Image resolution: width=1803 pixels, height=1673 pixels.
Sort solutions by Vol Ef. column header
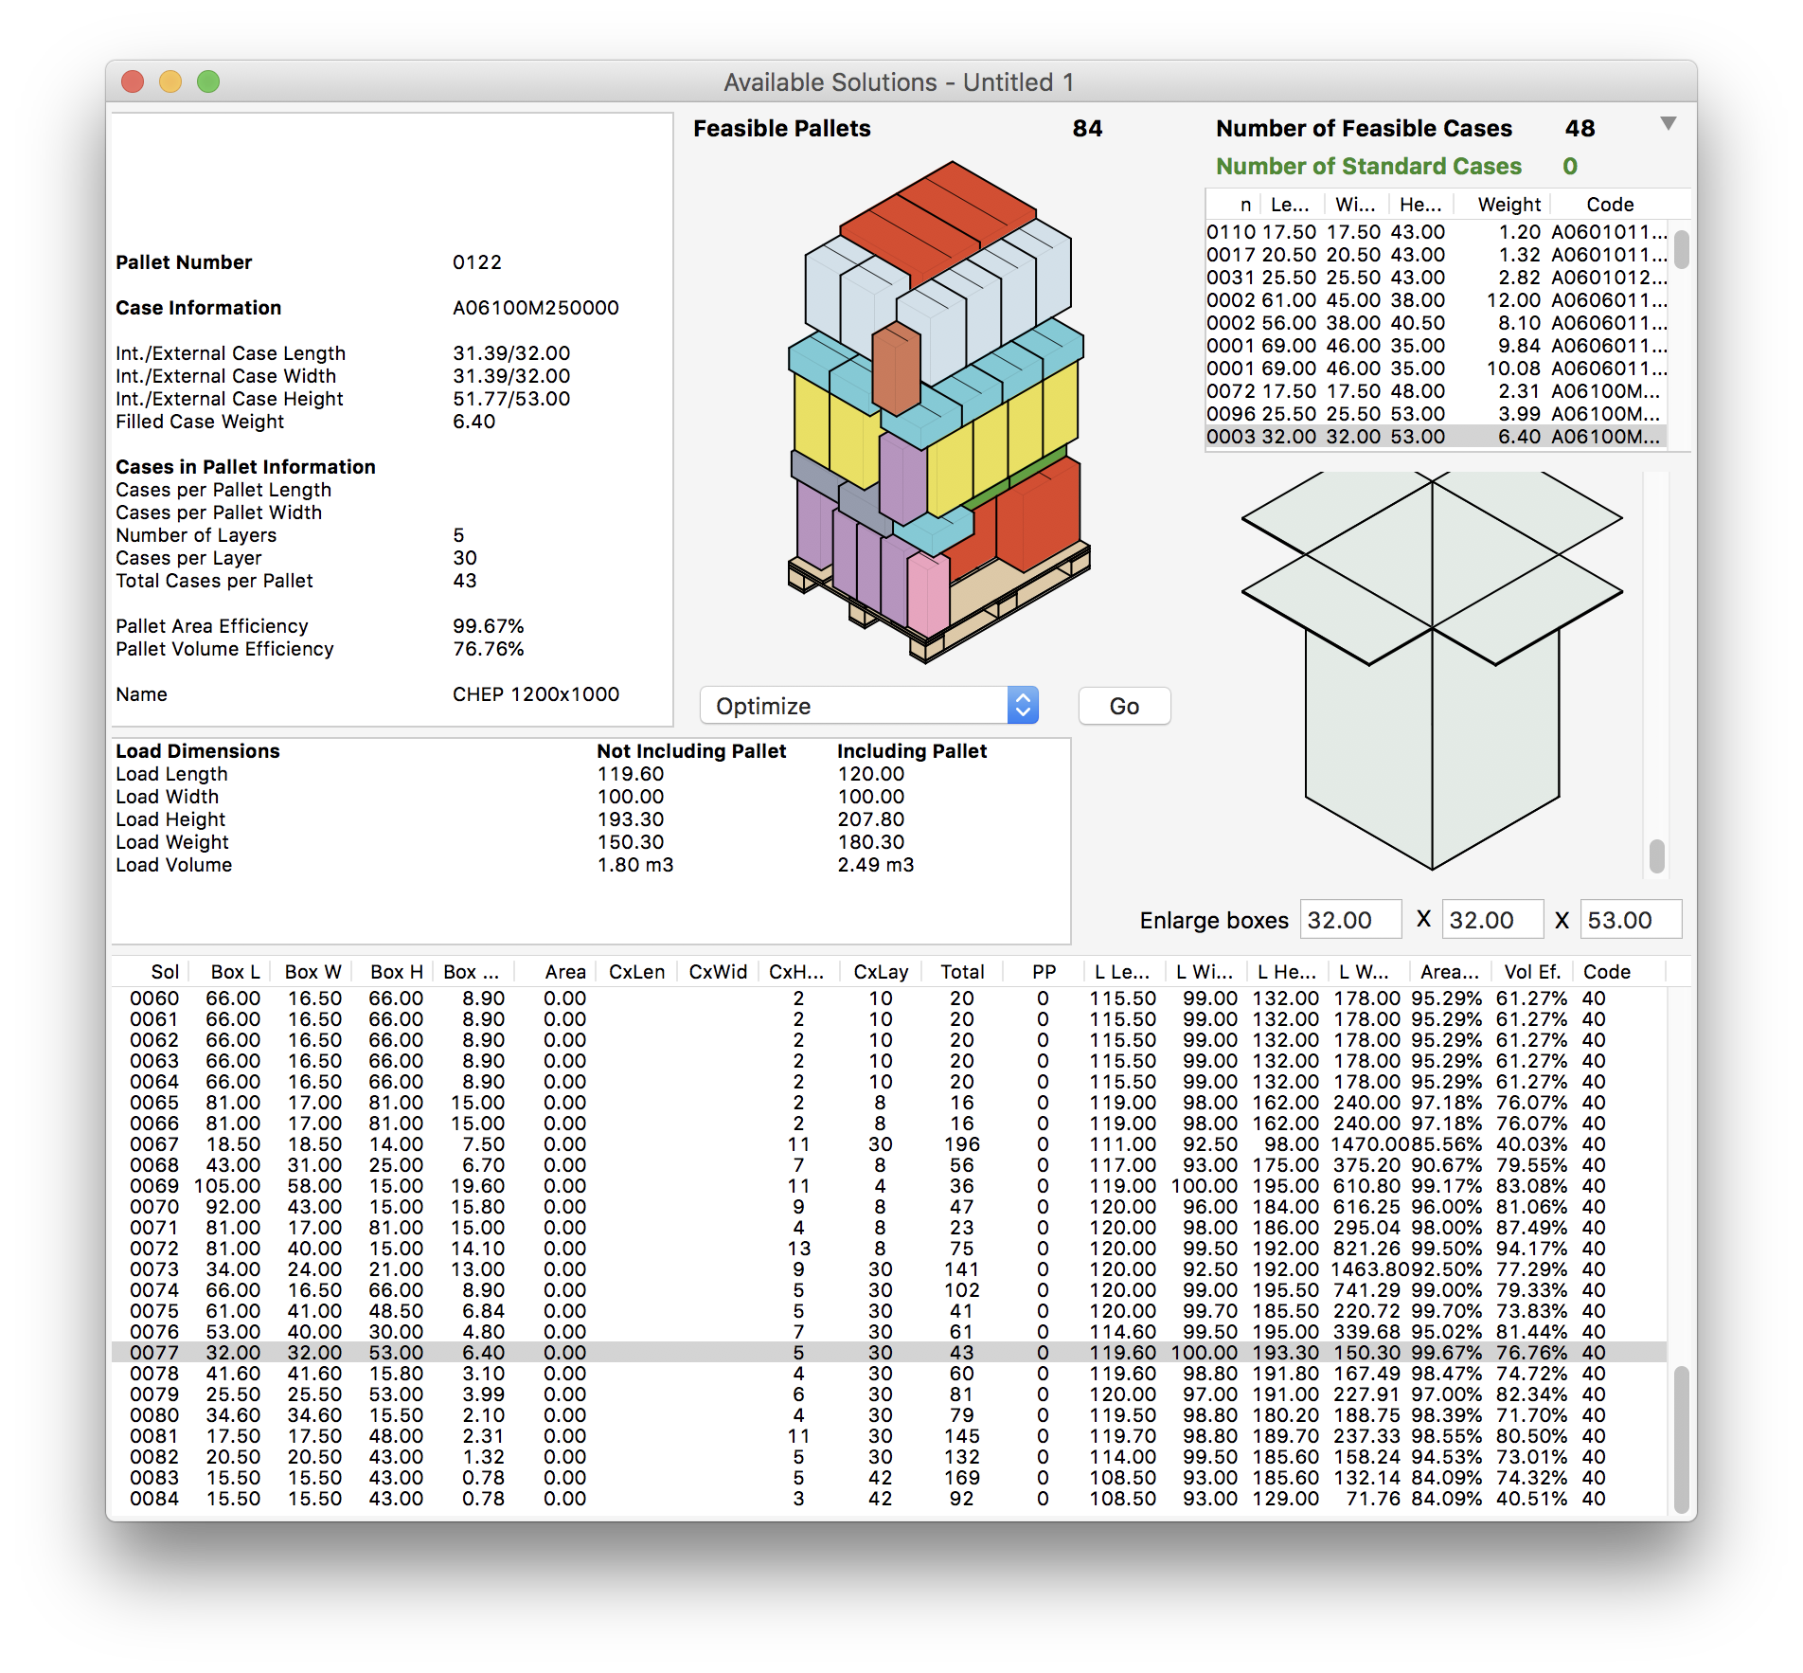[x=1531, y=972]
